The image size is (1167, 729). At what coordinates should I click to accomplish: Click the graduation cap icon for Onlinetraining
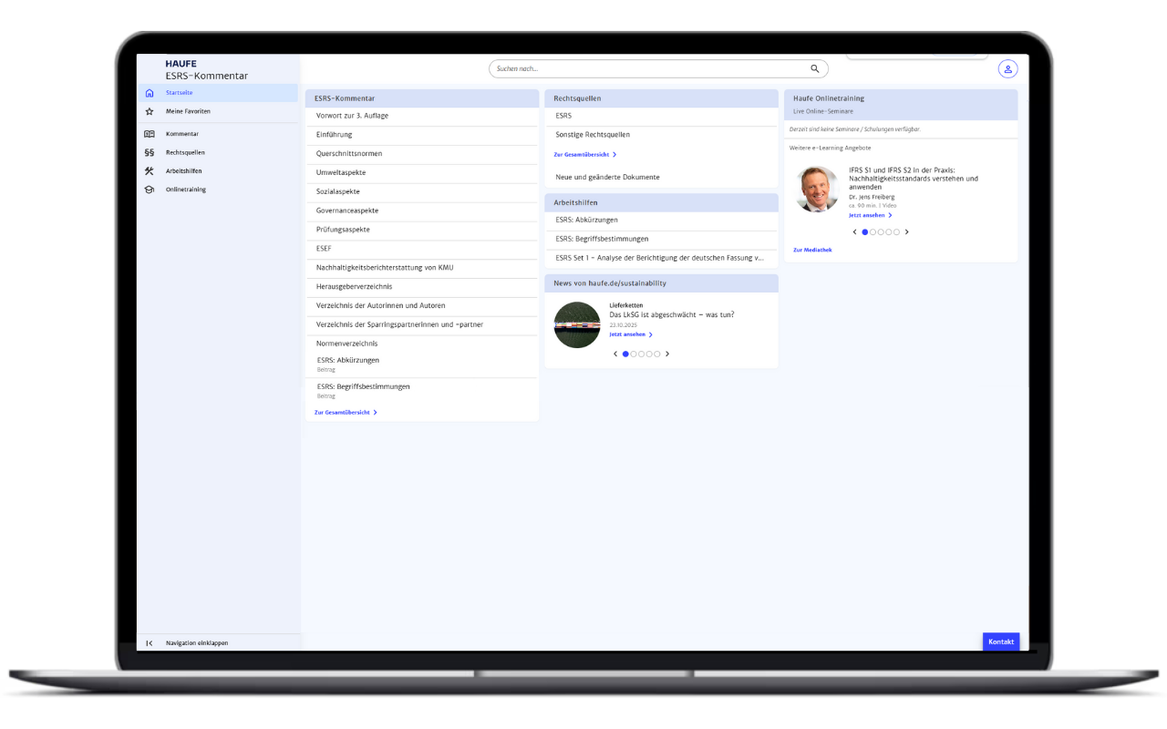point(150,190)
